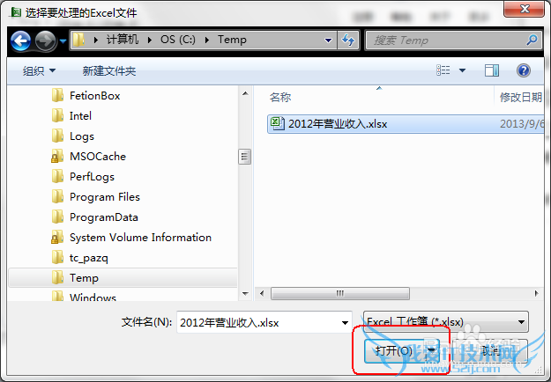Click the 打开(O) button
551x382 pixels.
pos(394,350)
